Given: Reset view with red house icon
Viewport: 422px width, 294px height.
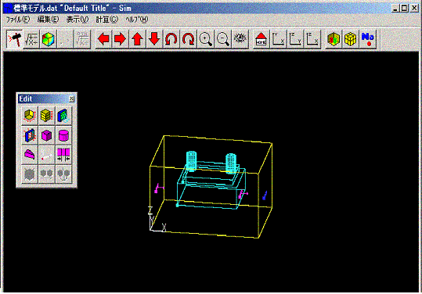Looking at the screenshot, I should [261, 39].
